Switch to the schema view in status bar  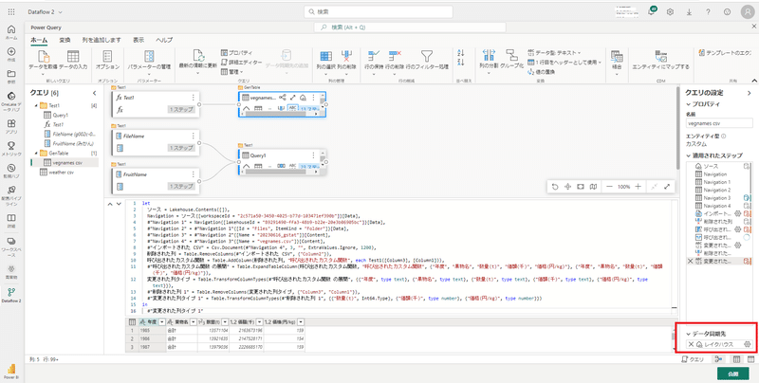click(750, 359)
